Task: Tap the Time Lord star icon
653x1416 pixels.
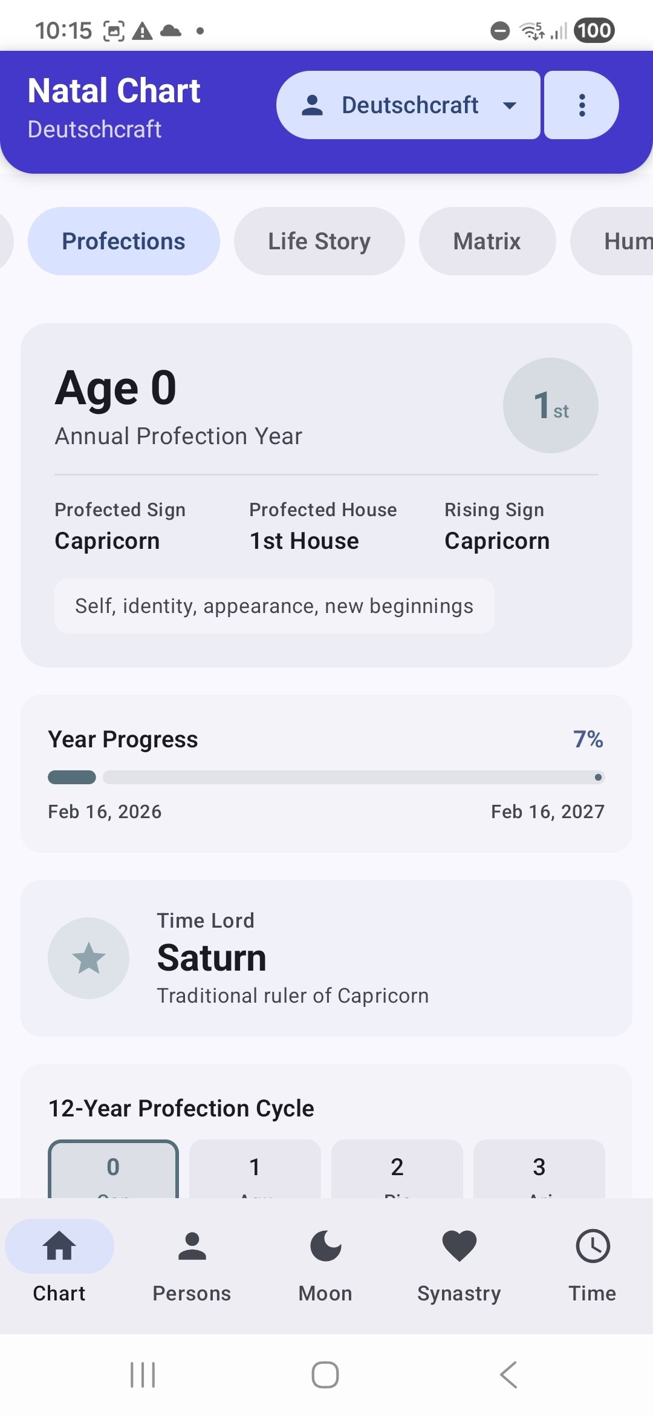Action: 89,958
